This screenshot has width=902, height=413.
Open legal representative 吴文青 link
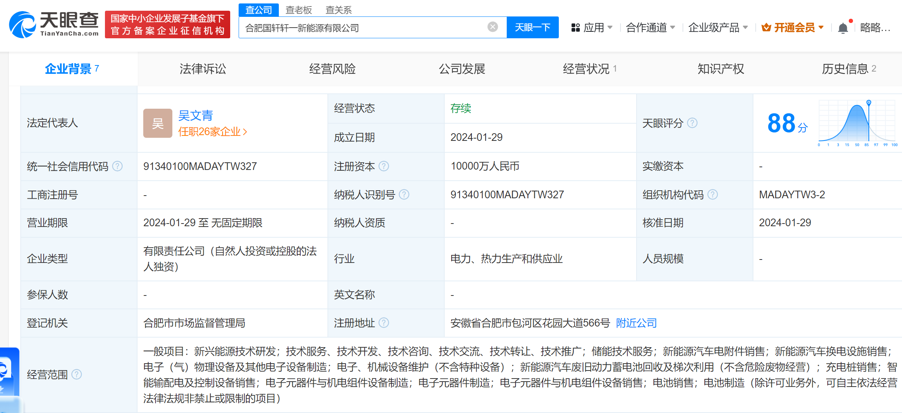[x=196, y=115]
